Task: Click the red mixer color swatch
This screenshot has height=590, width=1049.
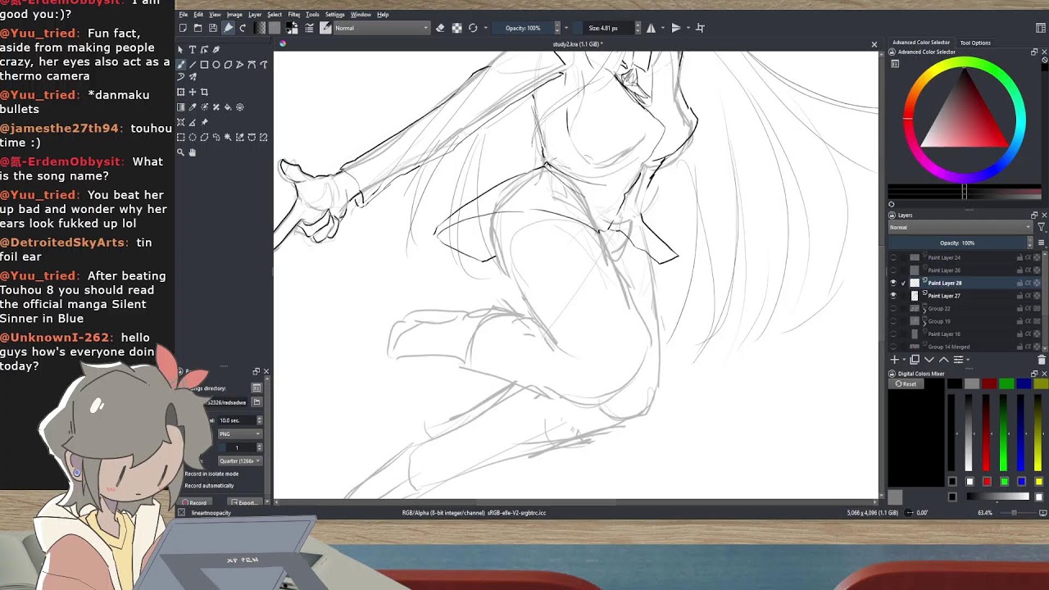Action: (990, 383)
